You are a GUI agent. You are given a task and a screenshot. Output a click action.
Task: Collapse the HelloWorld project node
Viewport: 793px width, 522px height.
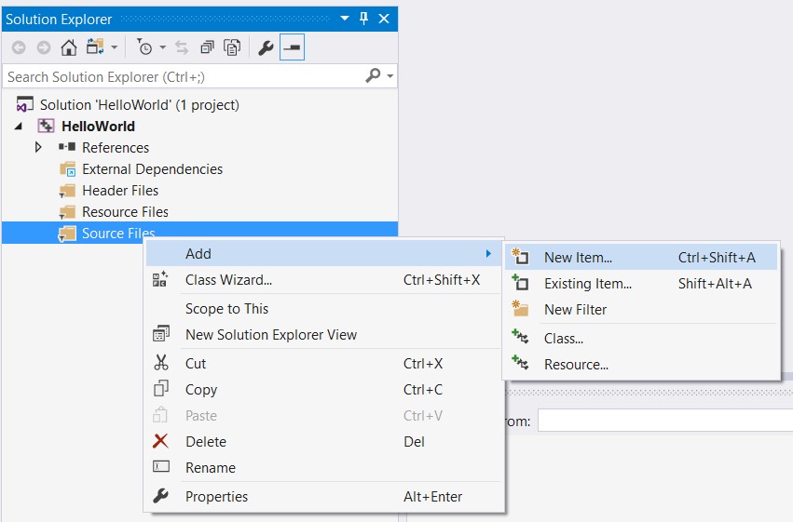point(19,127)
